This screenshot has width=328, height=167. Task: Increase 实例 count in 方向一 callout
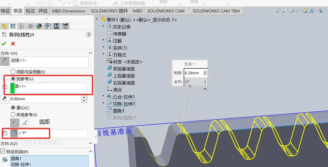pyautogui.click(x=205, y=80)
